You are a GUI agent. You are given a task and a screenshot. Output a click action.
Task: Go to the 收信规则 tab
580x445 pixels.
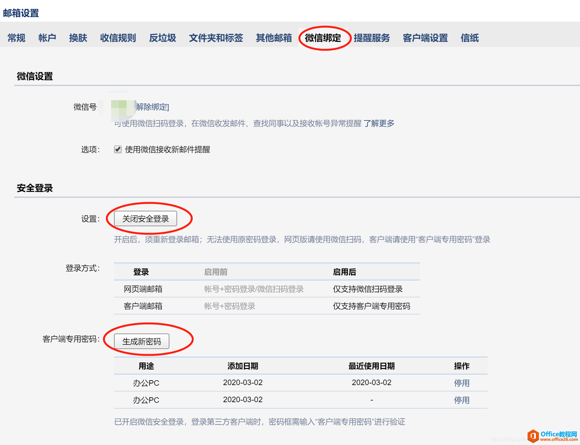[x=118, y=38]
